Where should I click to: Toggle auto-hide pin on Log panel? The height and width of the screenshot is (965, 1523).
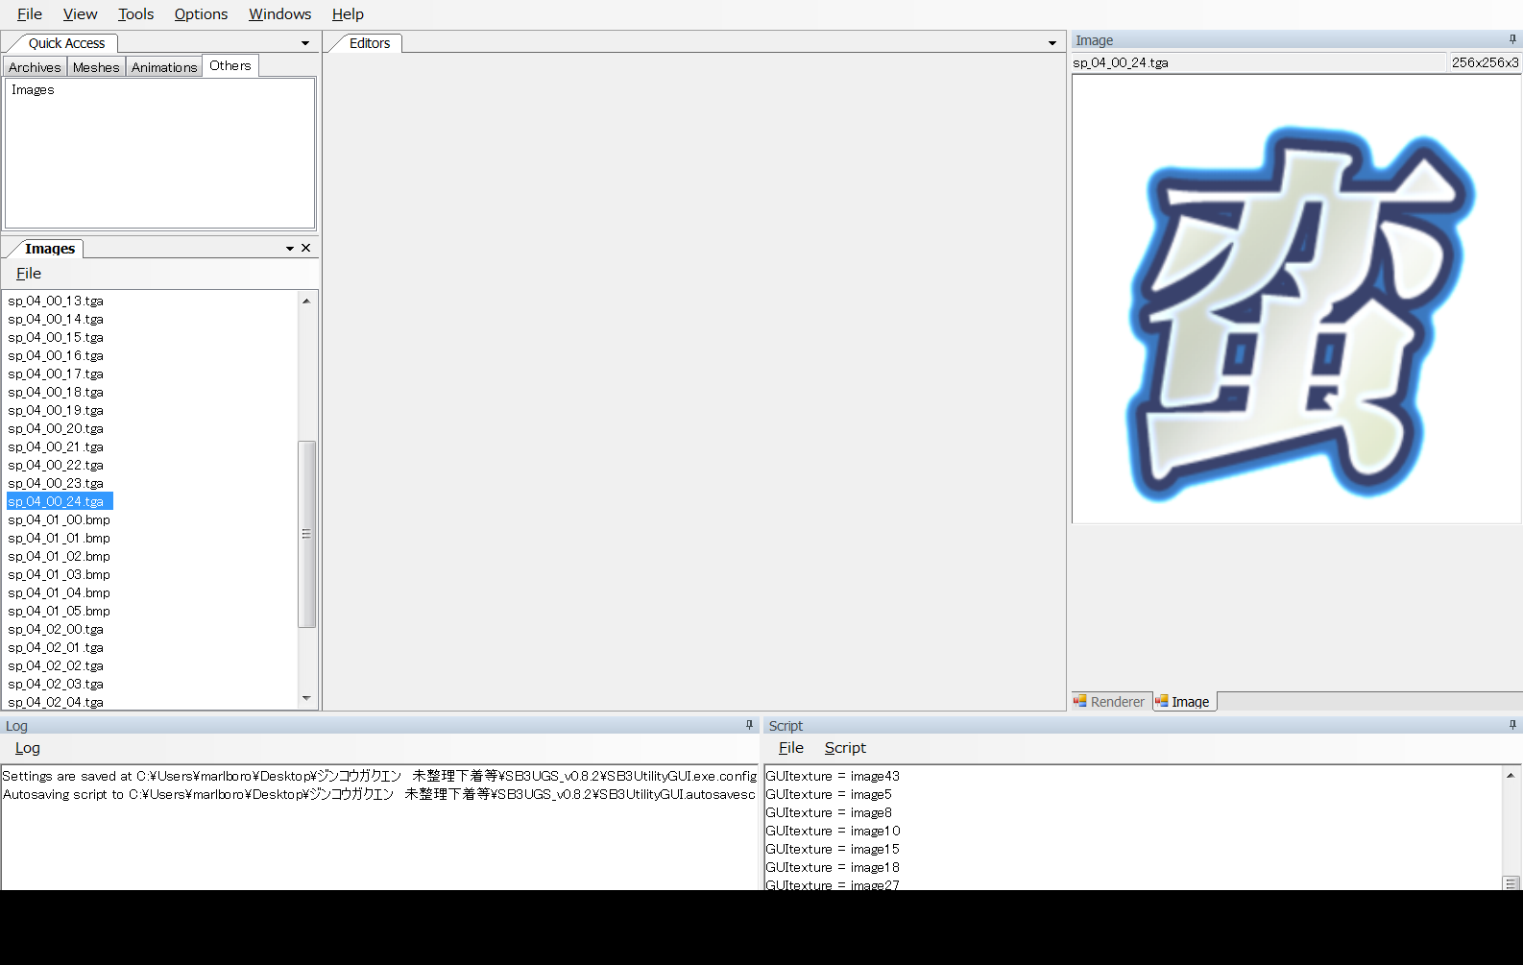click(749, 725)
